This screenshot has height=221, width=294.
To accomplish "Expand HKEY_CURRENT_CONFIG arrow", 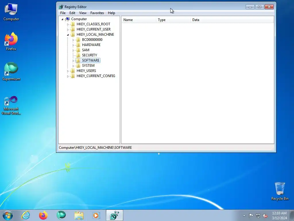I will [68, 76].
